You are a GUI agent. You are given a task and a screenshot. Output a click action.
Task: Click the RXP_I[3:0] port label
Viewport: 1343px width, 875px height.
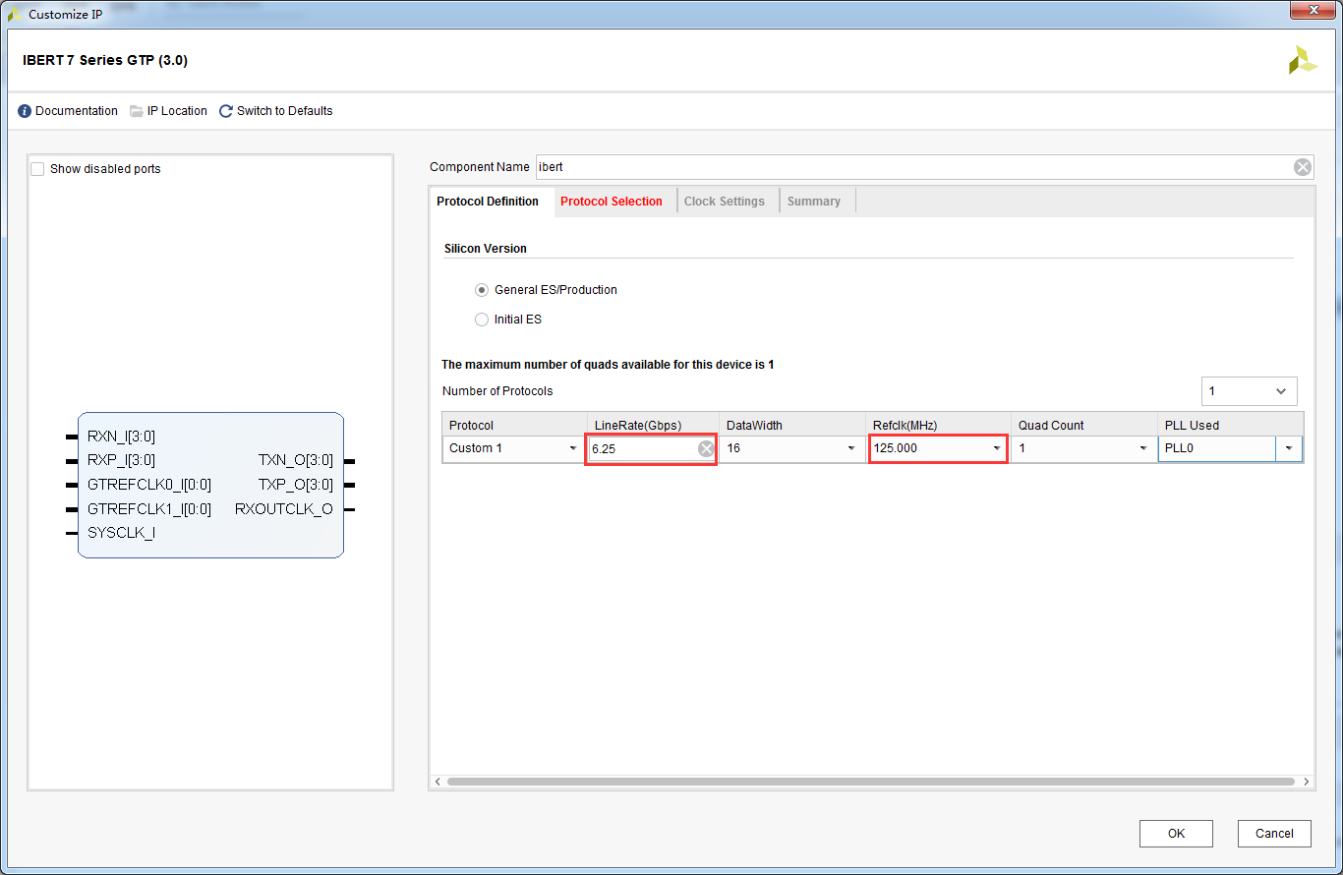pyautogui.click(x=121, y=460)
